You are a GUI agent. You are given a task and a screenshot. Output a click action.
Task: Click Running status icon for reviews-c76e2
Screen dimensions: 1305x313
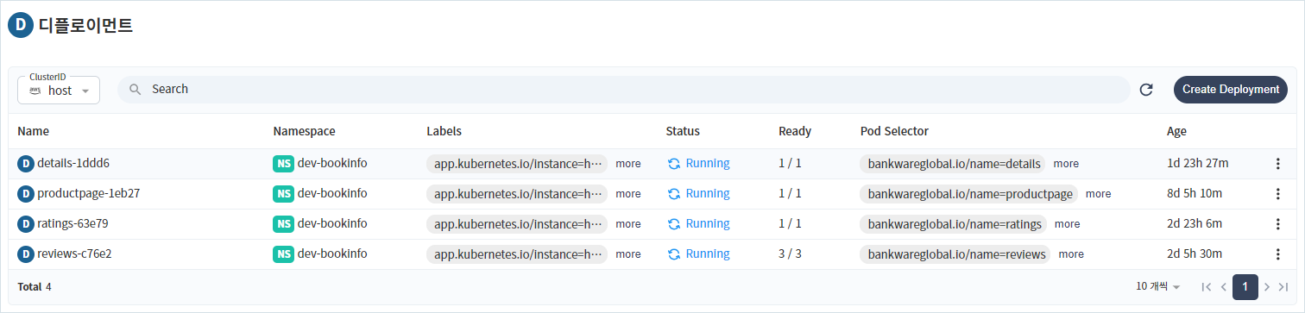(x=674, y=254)
